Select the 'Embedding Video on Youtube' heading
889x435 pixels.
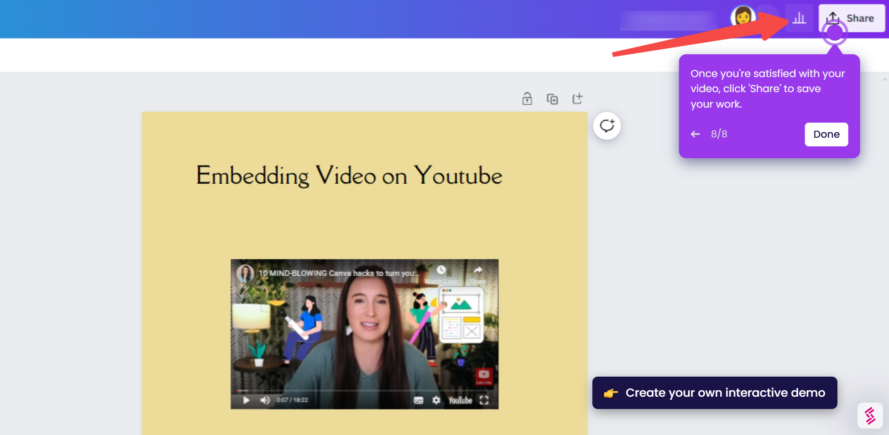349,176
